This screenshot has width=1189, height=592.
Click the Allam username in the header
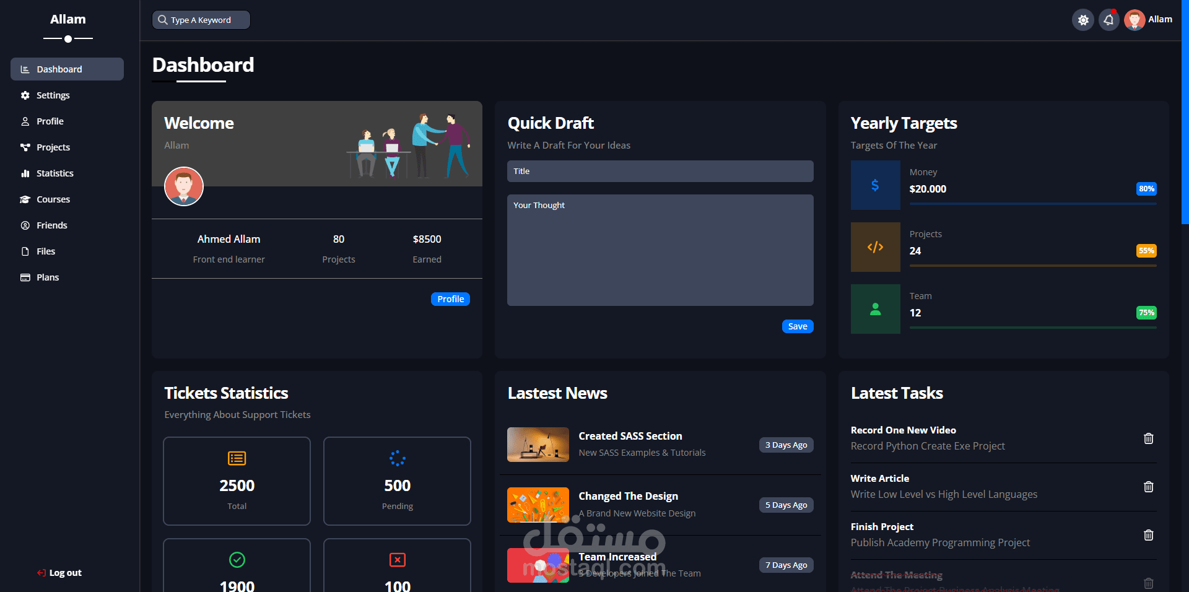[x=1160, y=19]
